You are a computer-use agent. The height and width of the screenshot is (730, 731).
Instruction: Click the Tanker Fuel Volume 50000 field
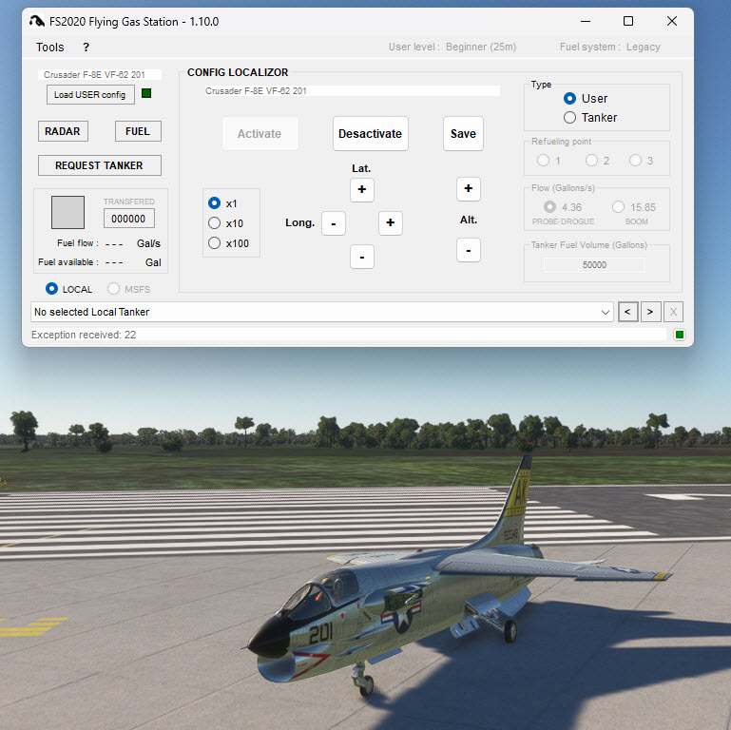(594, 265)
